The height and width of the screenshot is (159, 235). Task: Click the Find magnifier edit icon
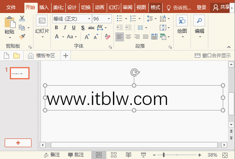point(199,21)
